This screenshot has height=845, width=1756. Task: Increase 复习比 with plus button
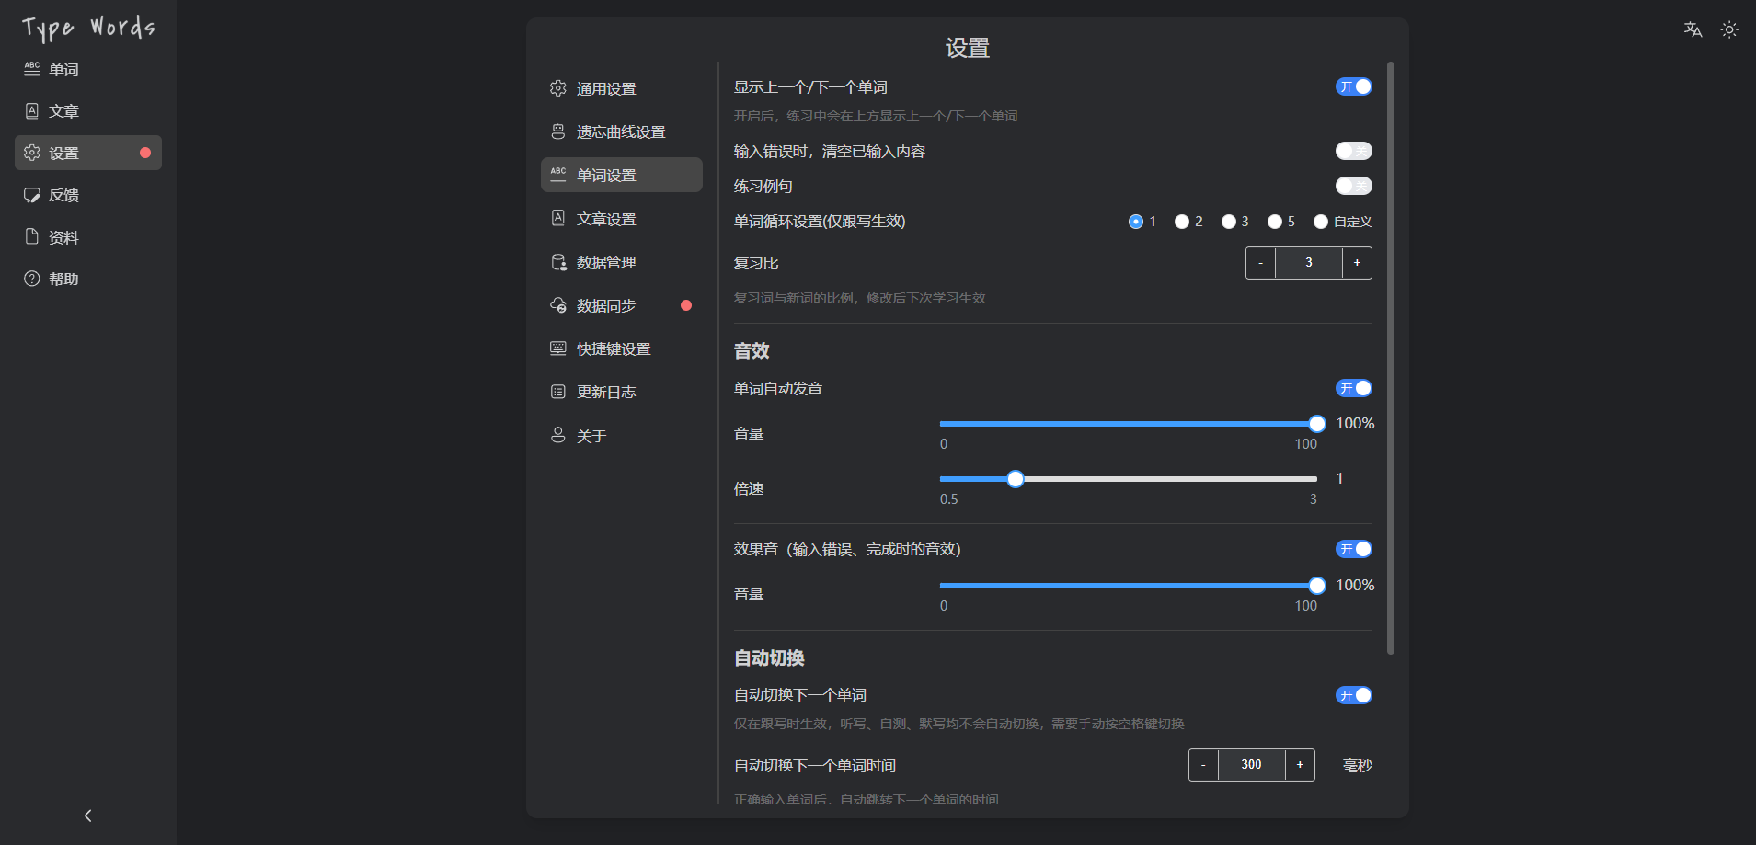tap(1357, 263)
